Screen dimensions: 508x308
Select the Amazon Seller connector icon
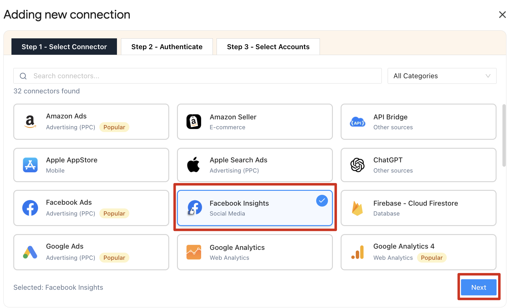(x=194, y=122)
